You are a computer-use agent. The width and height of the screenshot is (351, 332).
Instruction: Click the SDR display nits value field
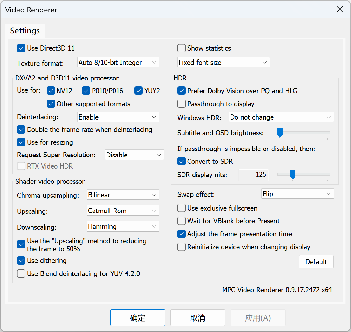coord(254,175)
